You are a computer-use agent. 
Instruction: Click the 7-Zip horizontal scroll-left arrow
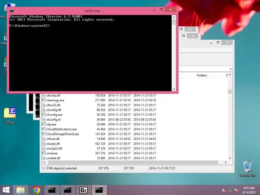pos(44,162)
